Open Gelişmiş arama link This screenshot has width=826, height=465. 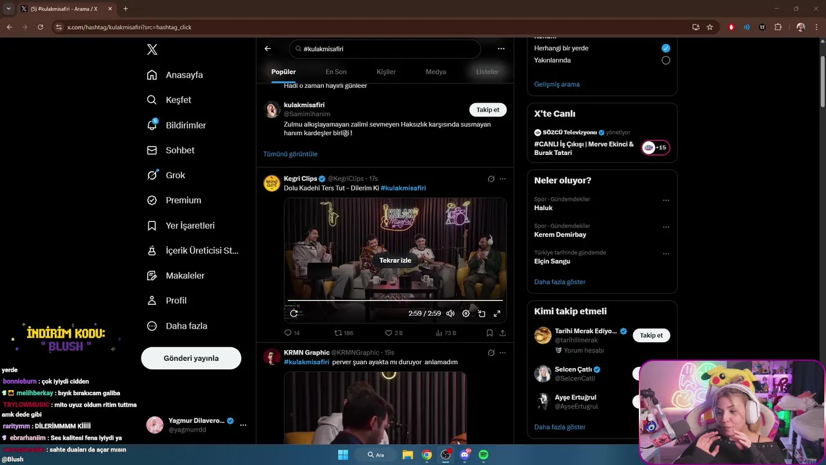pos(557,85)
